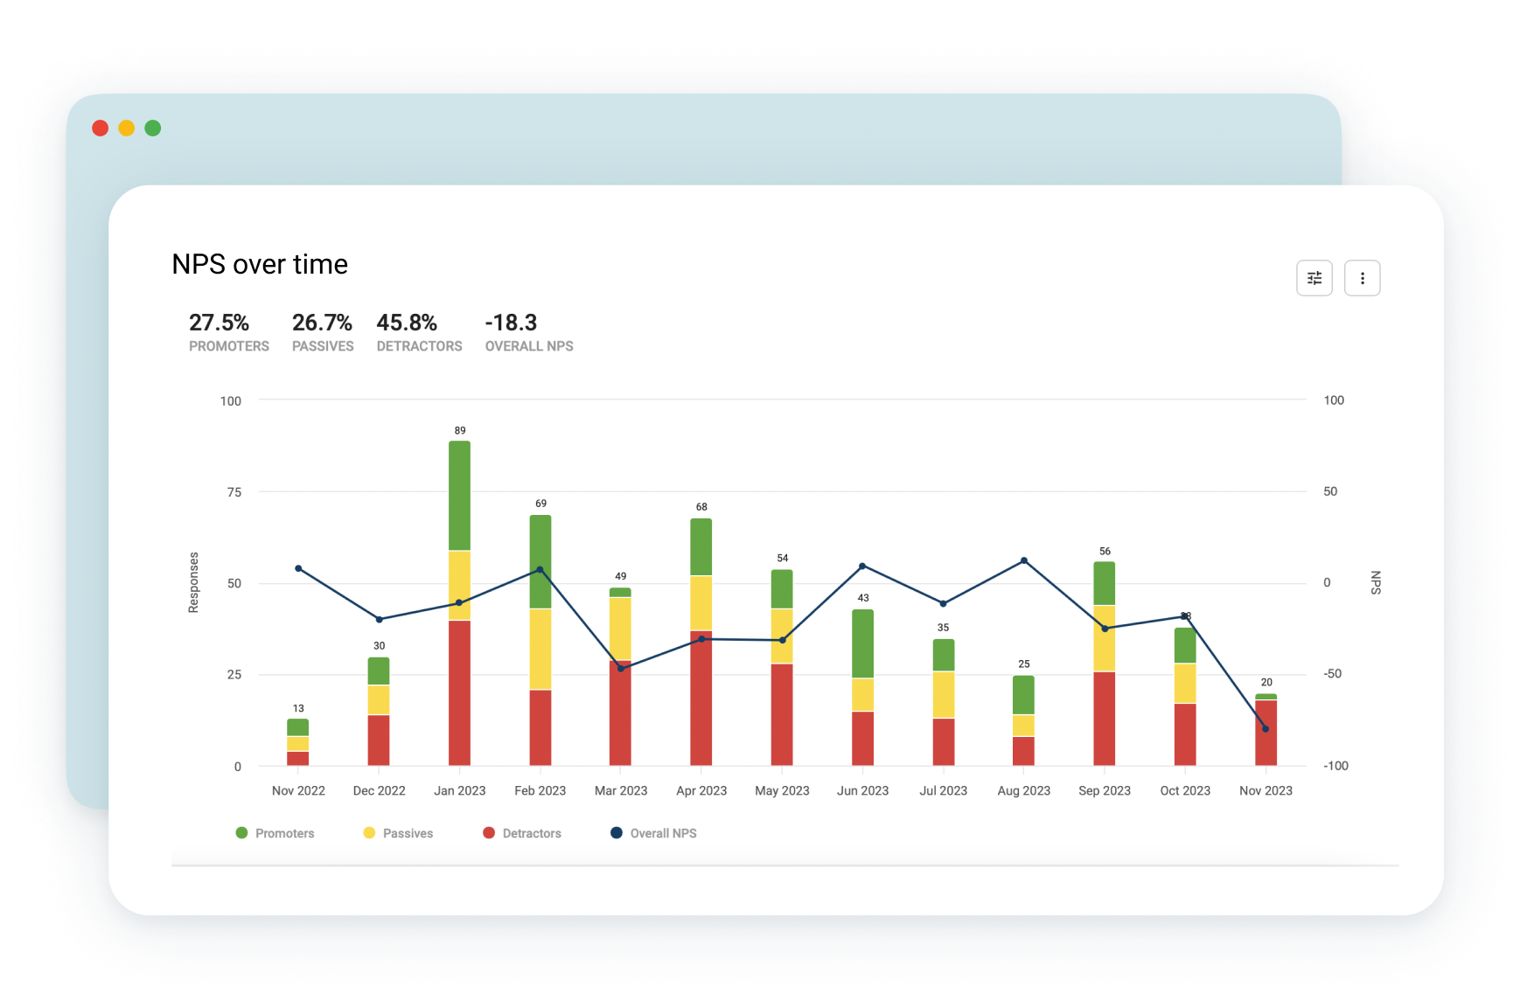Click the yellow Passives legend marker
Viewport: 1534px width, 1008px height.
368,832
